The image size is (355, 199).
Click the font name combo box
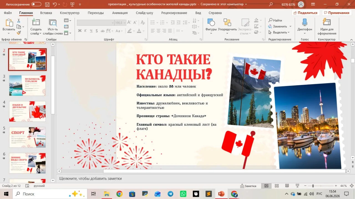pos(95,23)
